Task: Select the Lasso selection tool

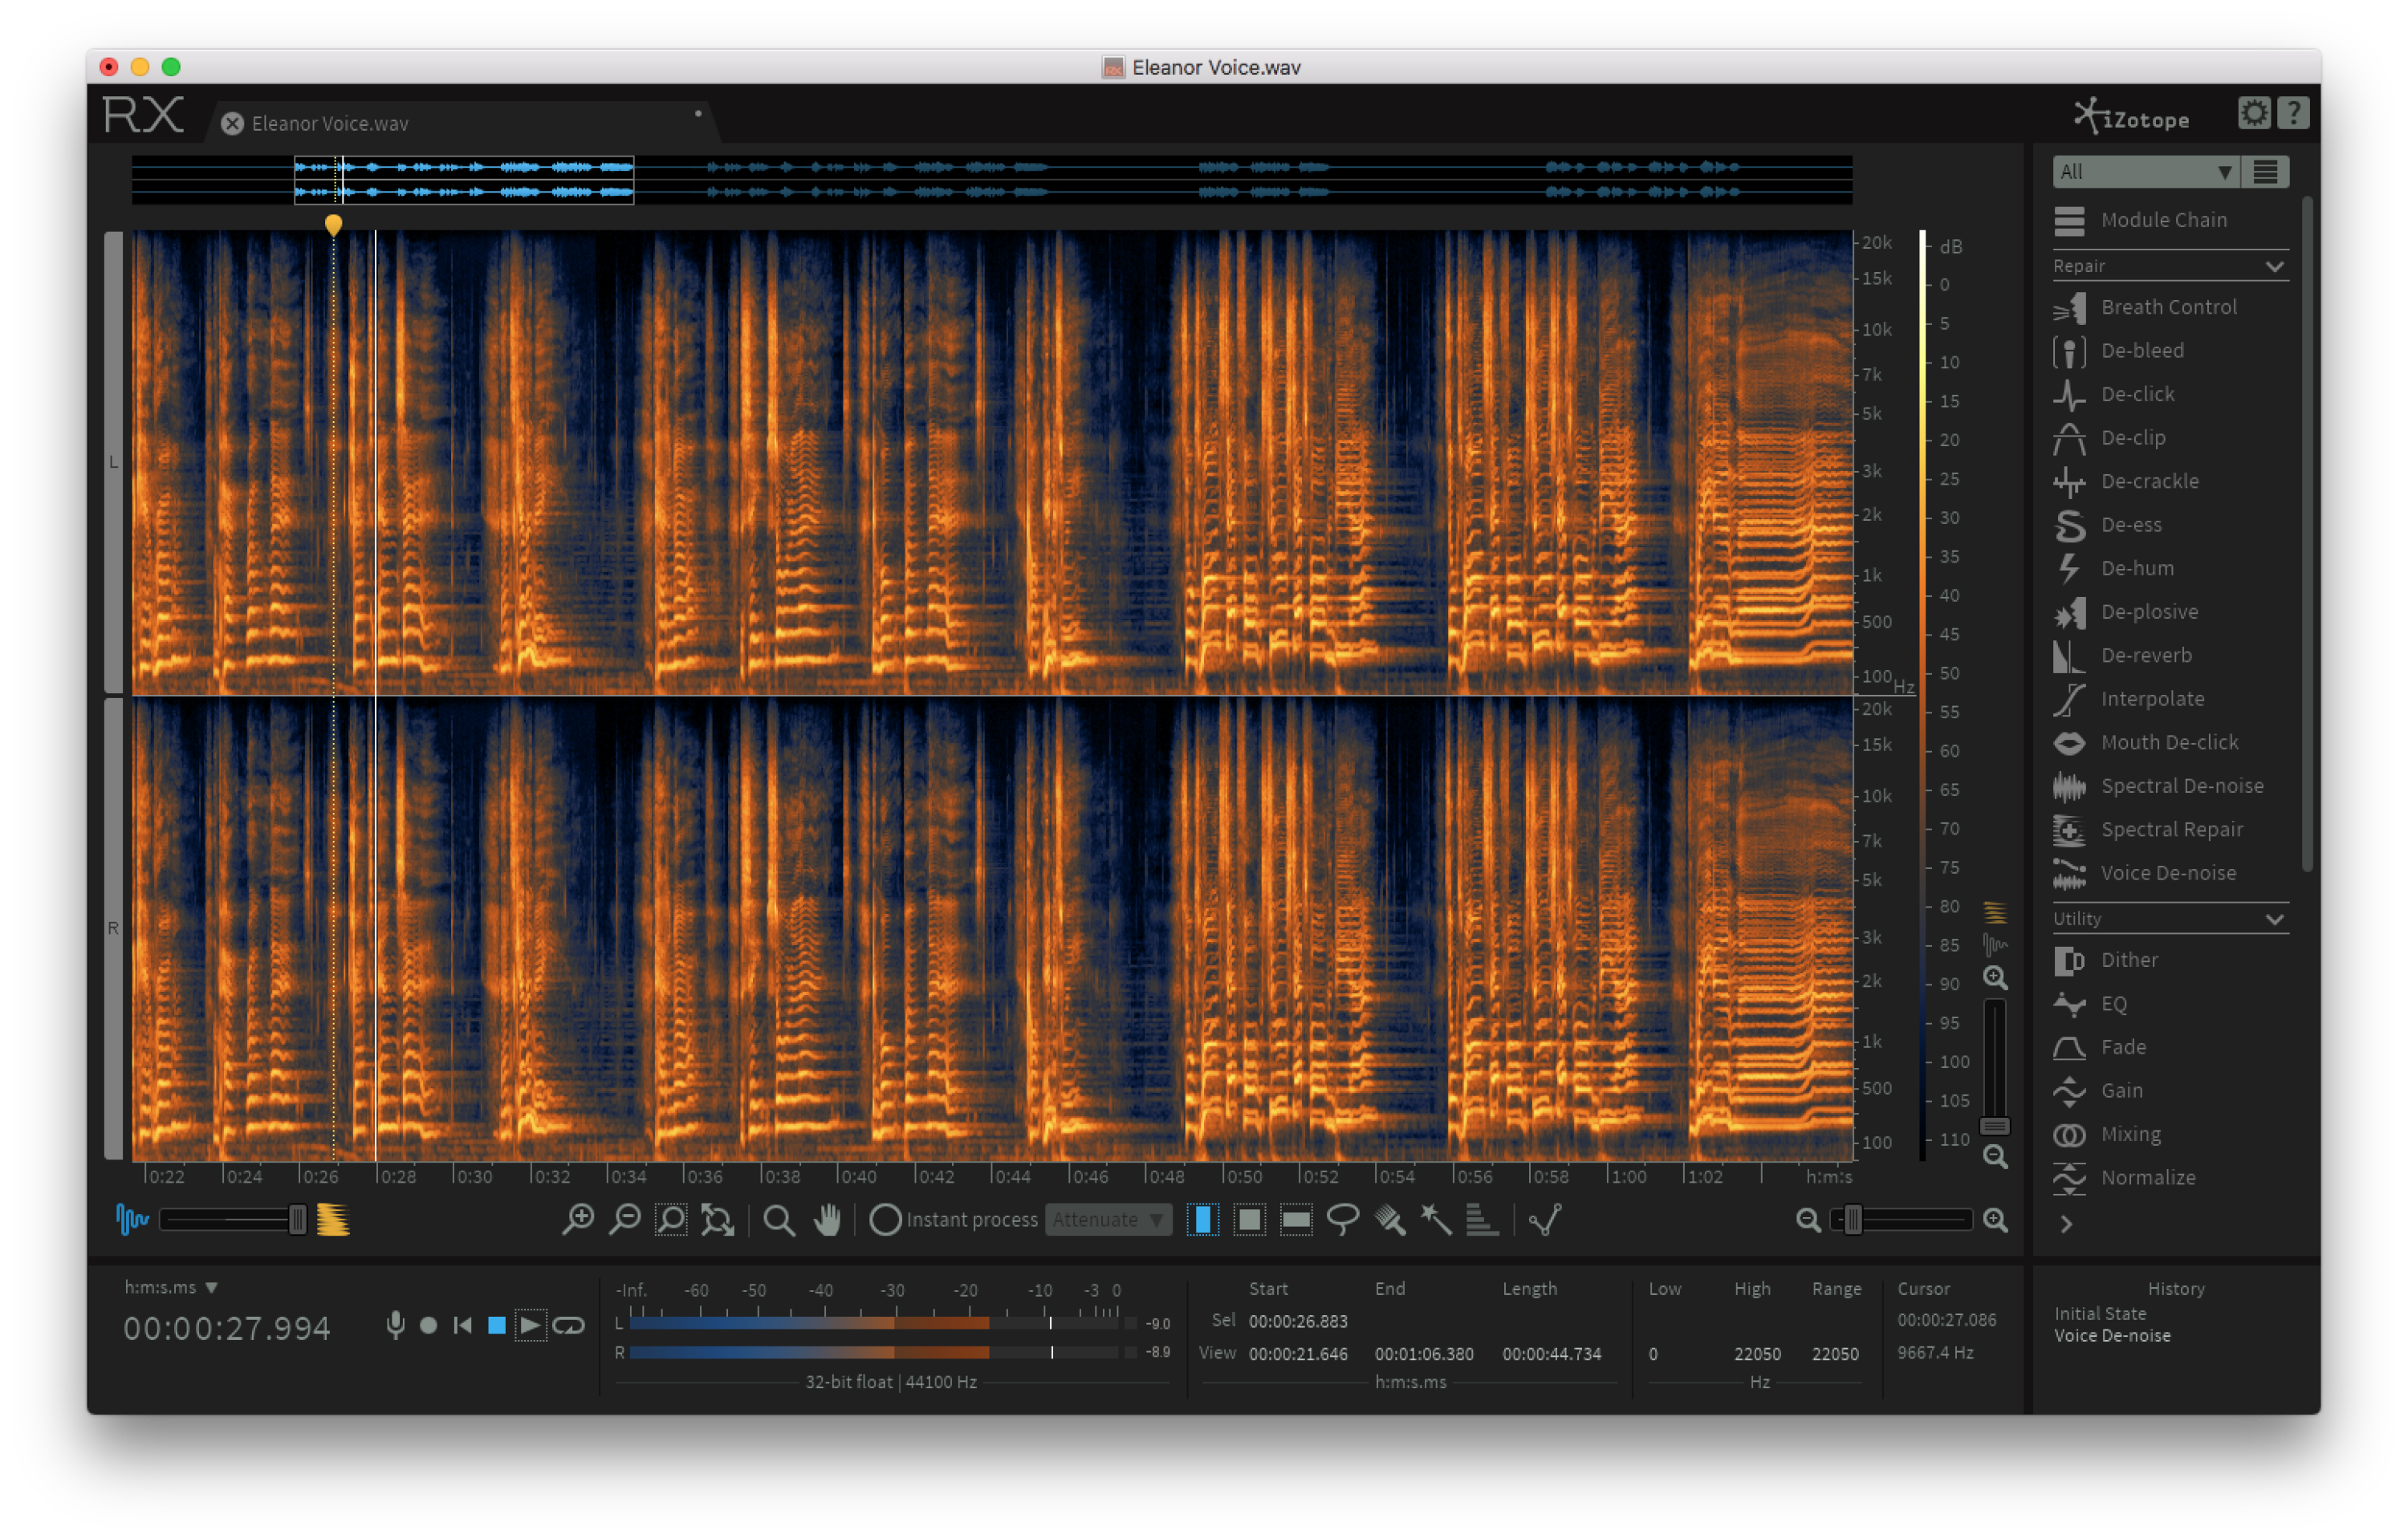Action: pos(1344,1219)
